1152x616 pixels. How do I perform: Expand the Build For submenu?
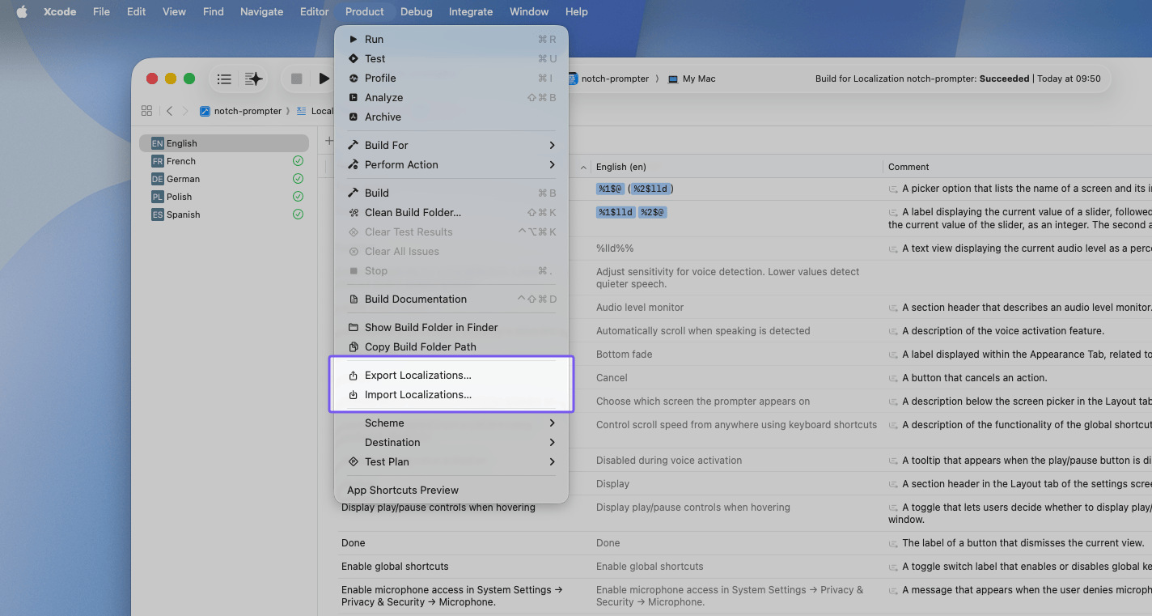pos(551,145)
